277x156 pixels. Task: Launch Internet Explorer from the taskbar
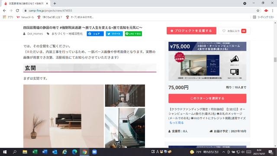click(64, 152)
